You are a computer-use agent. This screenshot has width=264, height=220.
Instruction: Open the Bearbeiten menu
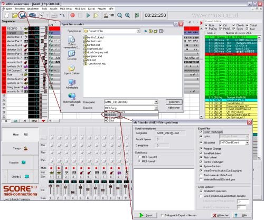tap(33, 8)
